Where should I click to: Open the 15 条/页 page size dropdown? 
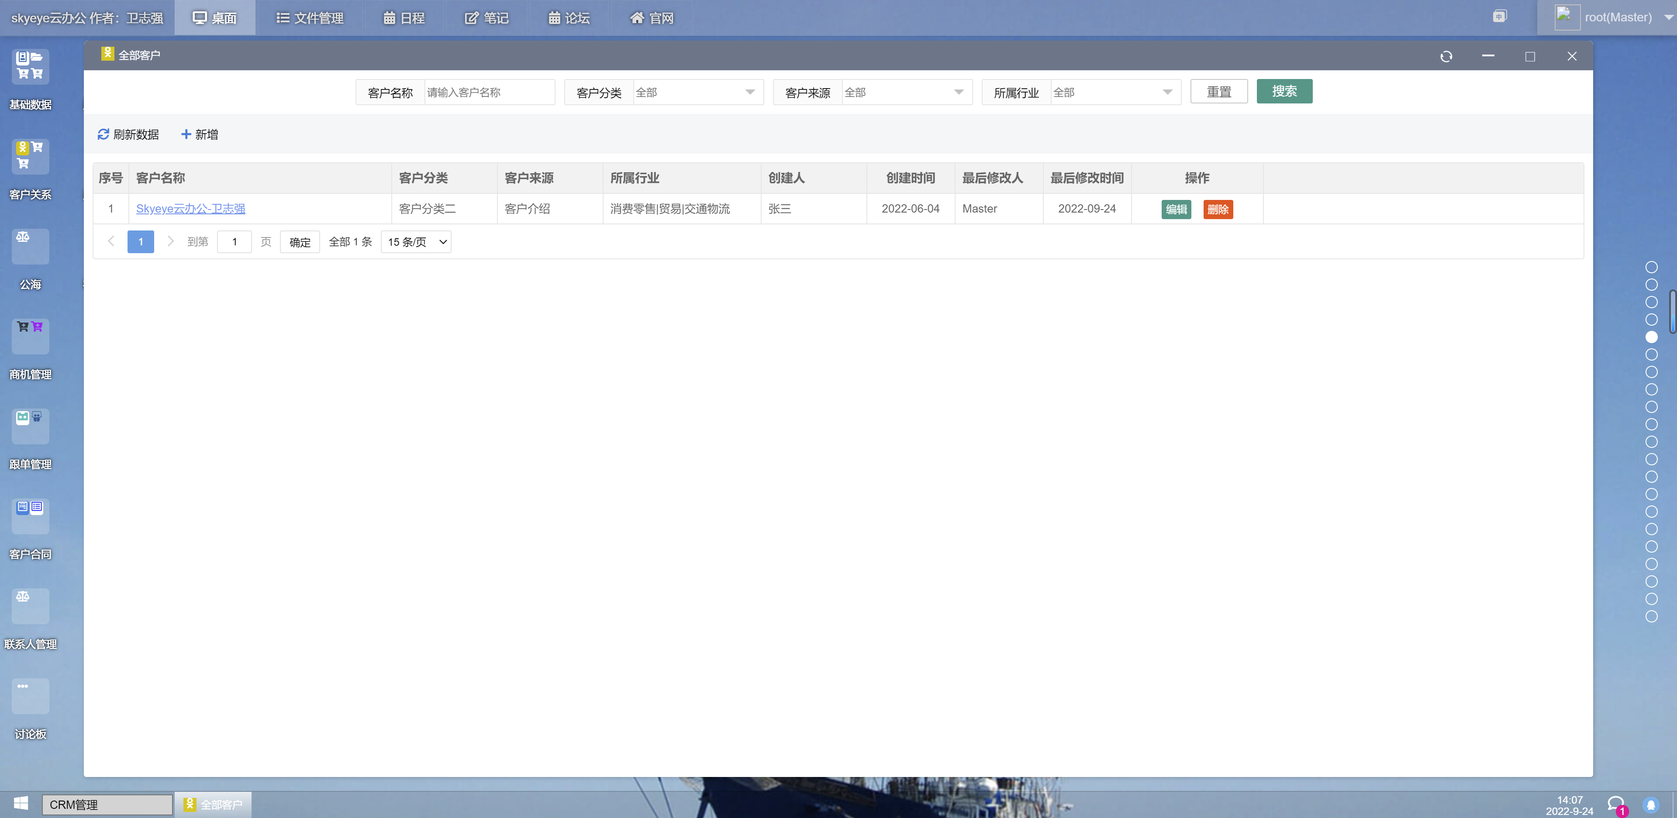[416, 242]
